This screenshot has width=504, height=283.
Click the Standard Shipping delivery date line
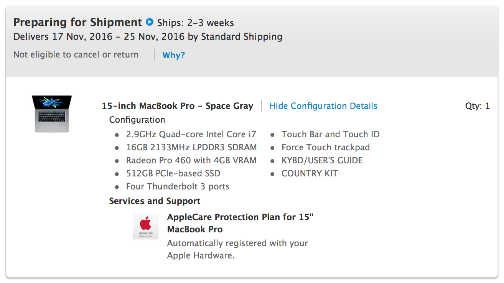click(x=148, y=37)
